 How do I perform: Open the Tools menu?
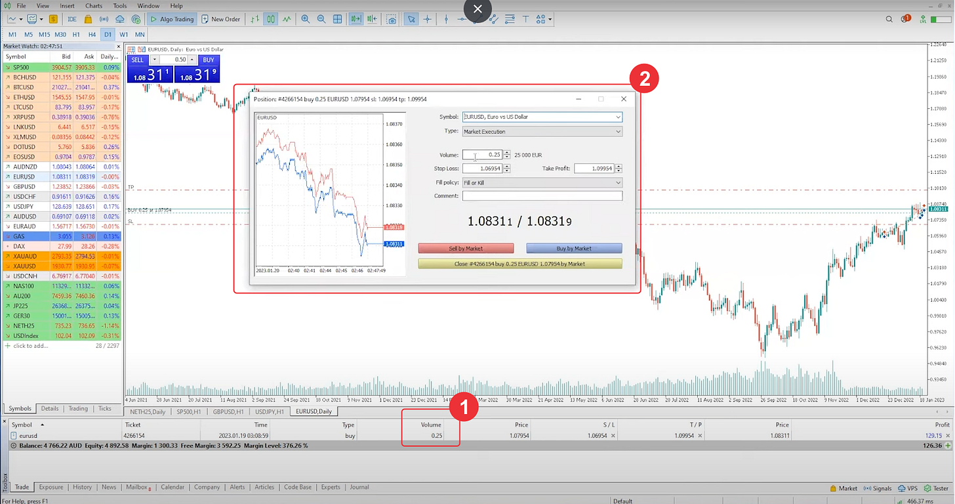(x=120, y=5)
